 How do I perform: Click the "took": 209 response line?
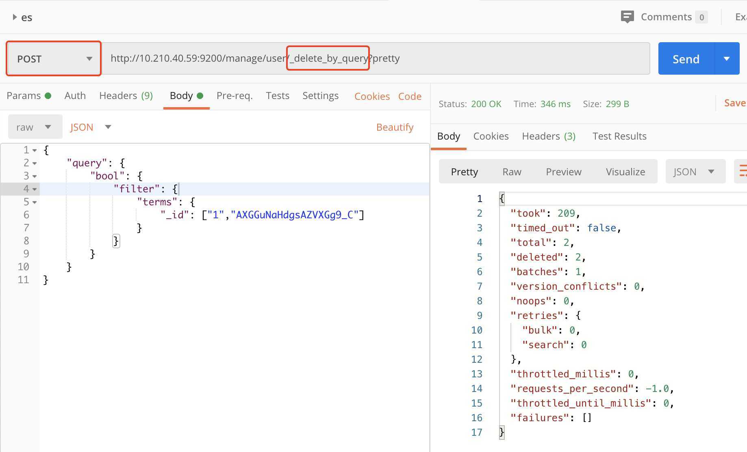(545, 213)
